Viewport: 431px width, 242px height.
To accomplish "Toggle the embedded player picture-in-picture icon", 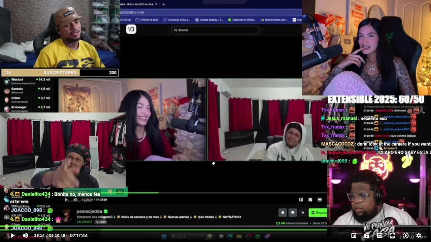I will click(x=301, y=200).
